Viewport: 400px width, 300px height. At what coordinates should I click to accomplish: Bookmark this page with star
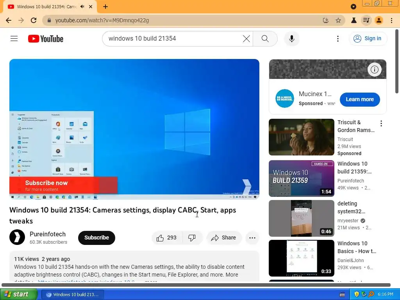point(338,20)
